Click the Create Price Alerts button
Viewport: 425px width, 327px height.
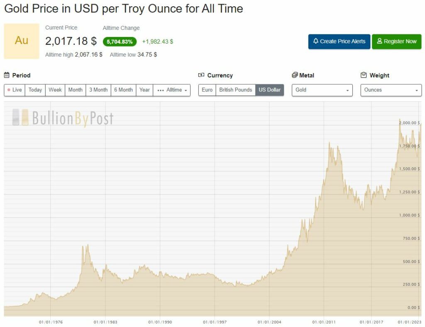(x=339, y=42)
